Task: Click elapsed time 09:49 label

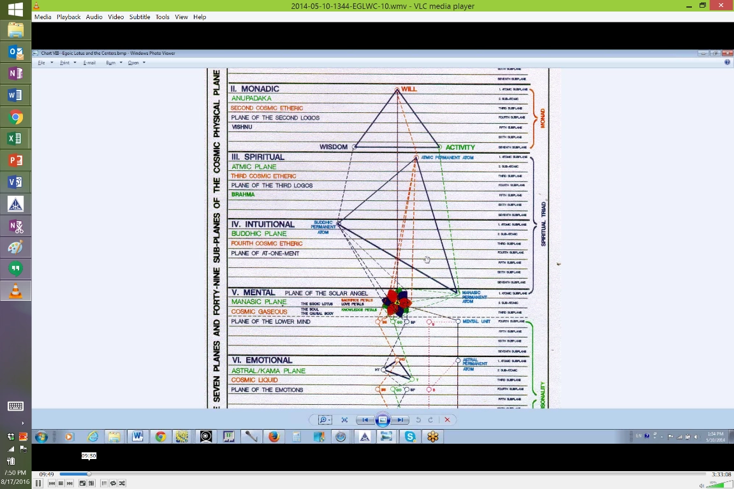Action: 47,474
